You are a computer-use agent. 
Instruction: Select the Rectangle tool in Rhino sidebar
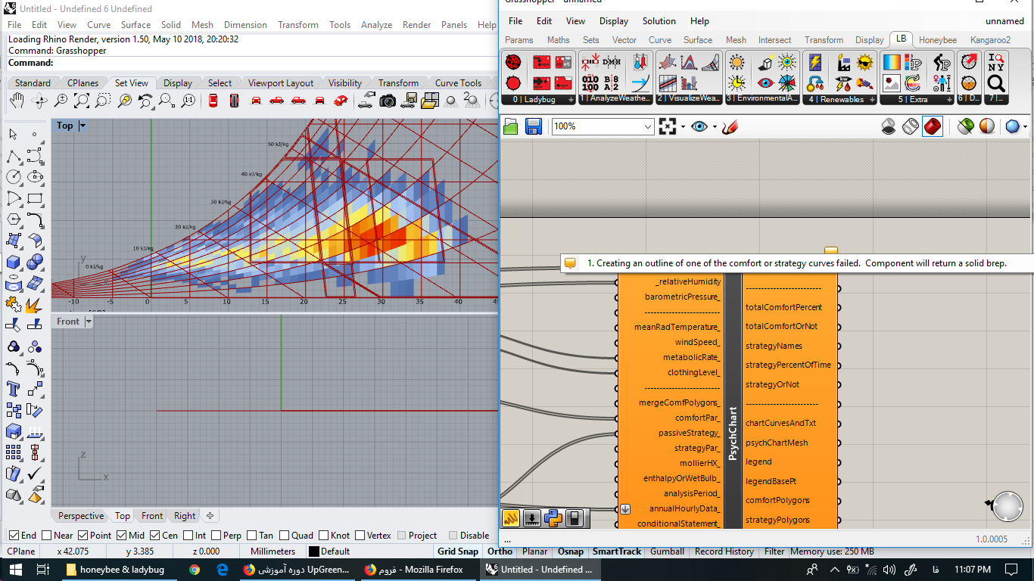click(35, 199)
